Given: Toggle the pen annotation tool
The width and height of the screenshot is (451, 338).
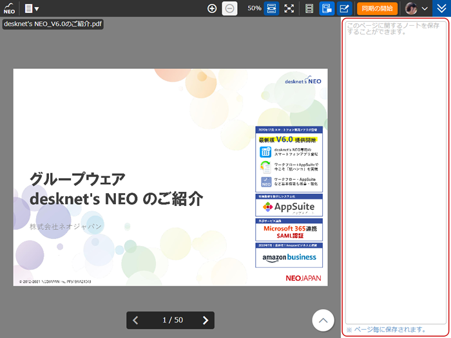Looking at the screenshot, I should point(344,8).
